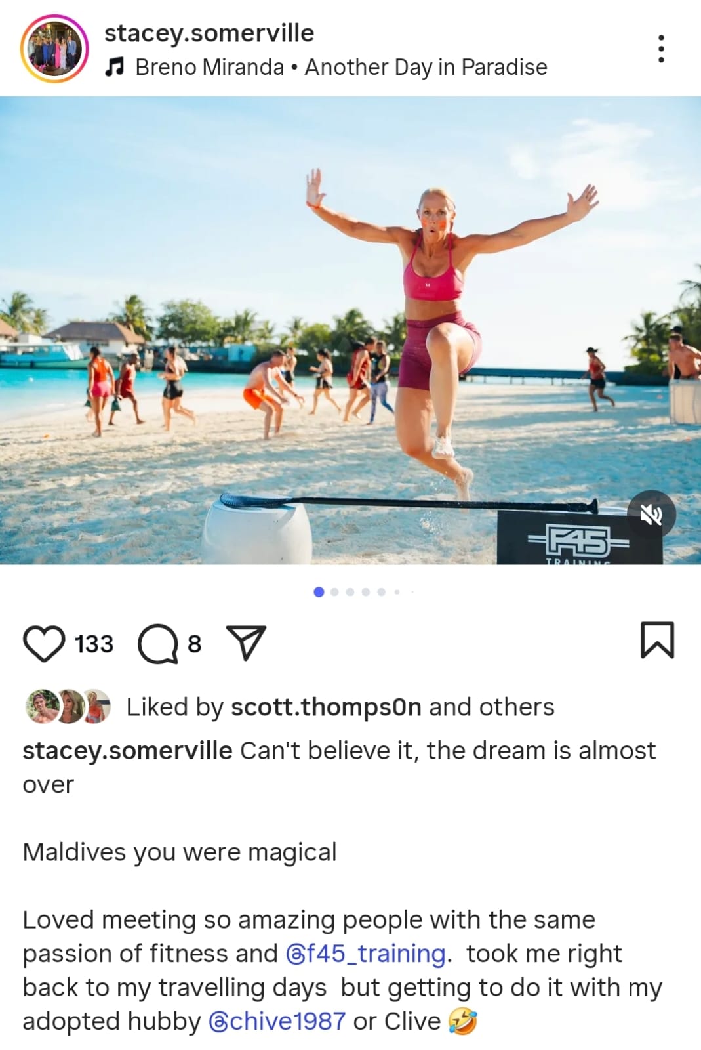
Task: Open comments via speech bubble icon
Action: point(157,644)
